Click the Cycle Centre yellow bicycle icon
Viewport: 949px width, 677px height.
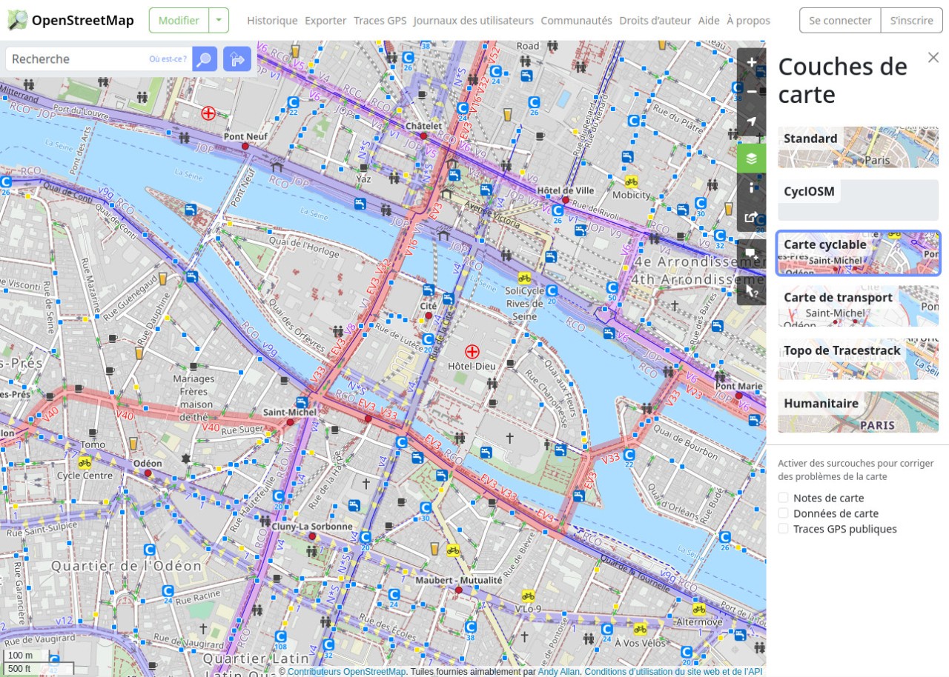click(85, 462)
